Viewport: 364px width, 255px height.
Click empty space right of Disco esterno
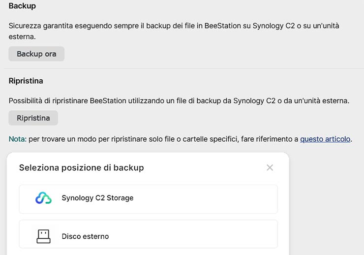point(197,236)
